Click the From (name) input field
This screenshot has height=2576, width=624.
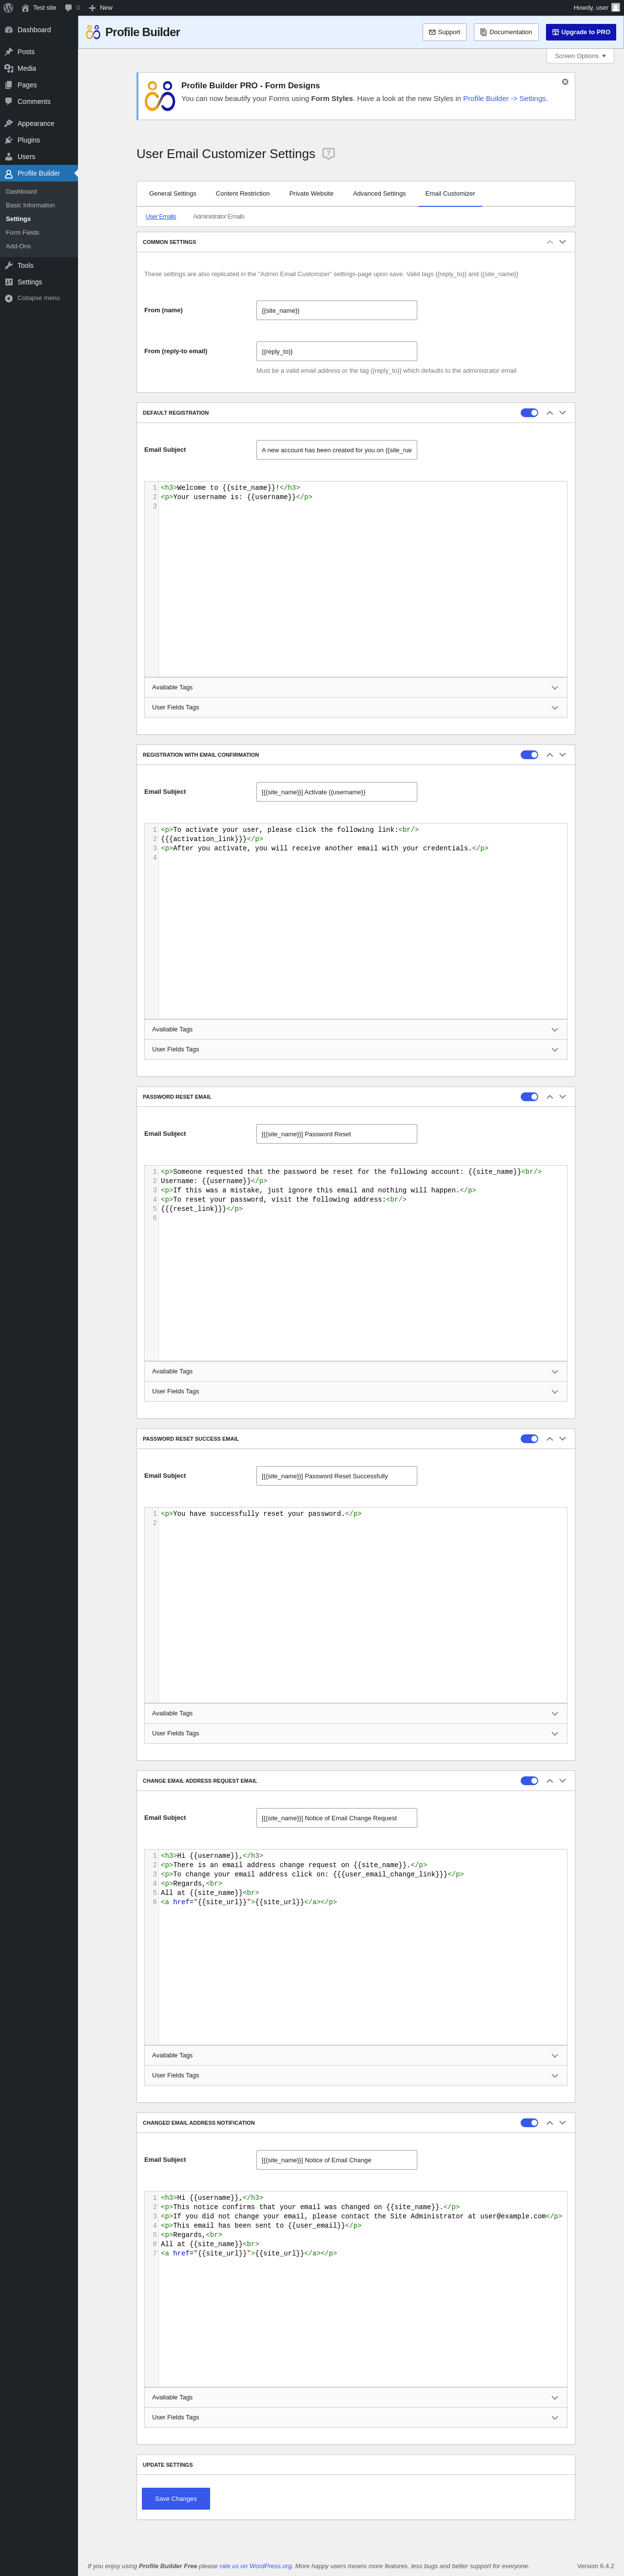pyautogui.click(x=336, y=311)
